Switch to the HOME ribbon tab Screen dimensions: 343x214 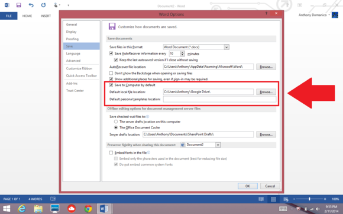click(27, 16)
